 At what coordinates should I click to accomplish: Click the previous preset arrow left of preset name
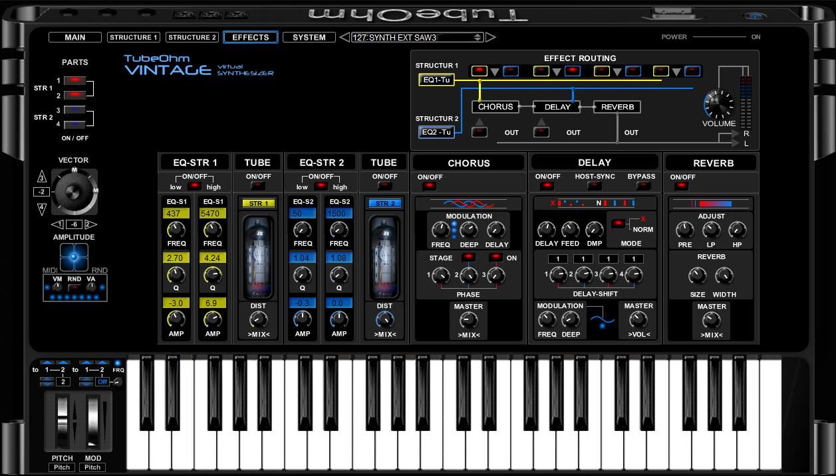pos(345,37)
